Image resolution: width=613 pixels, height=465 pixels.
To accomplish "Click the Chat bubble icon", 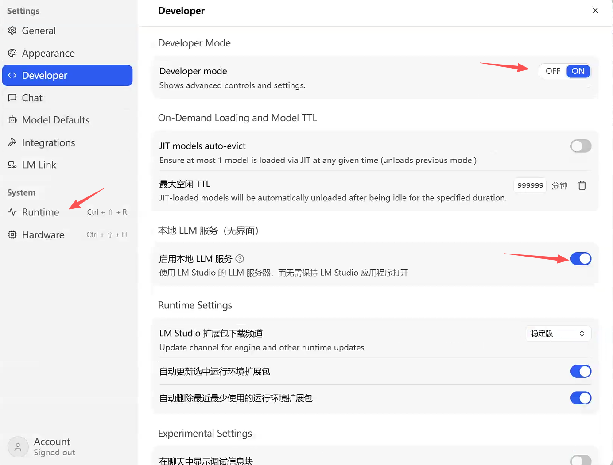I will coord(12,98).
